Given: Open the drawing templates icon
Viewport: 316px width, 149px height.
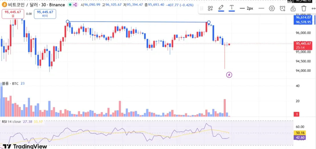Looking at the screenshot, I should [210, 8].
